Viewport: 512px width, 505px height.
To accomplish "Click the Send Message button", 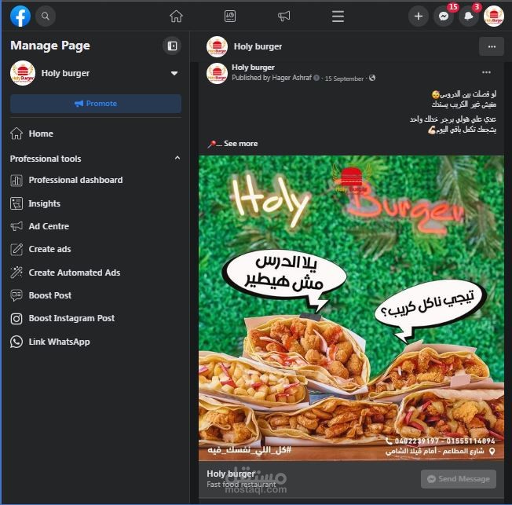I will tap(459, 479).
